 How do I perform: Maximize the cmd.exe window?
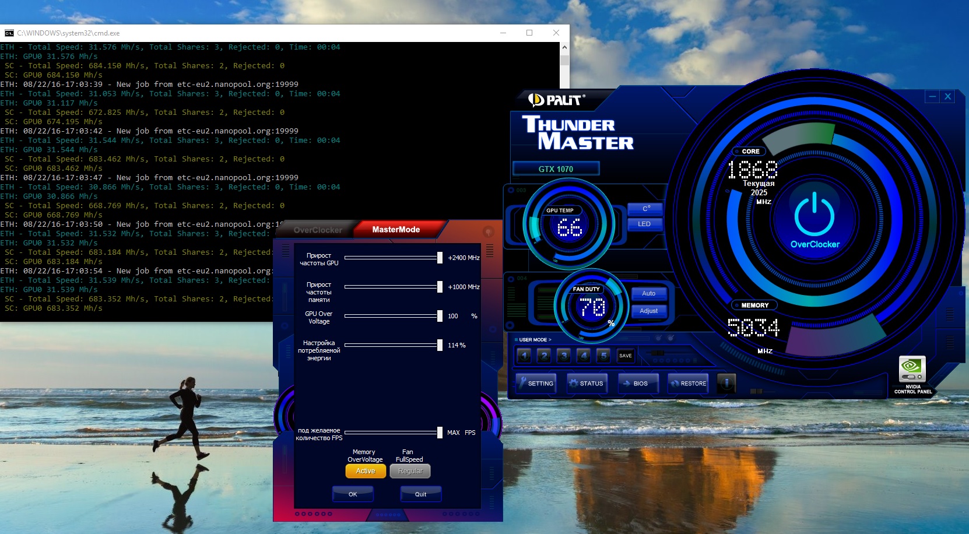529,33
